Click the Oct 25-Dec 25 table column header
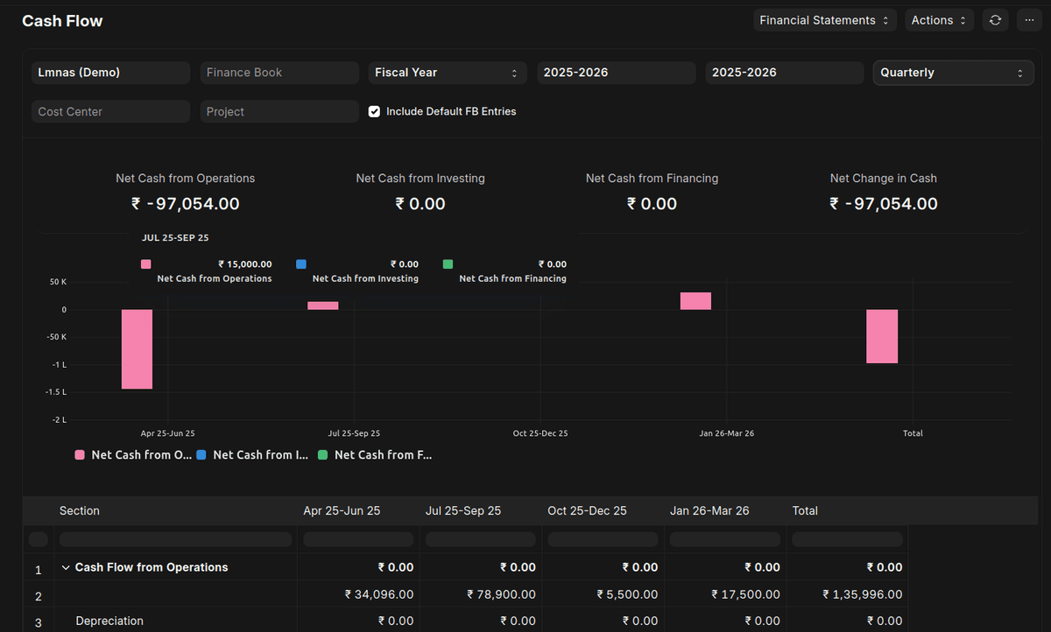The image size is (1051, 632). [x=587, y=510]
